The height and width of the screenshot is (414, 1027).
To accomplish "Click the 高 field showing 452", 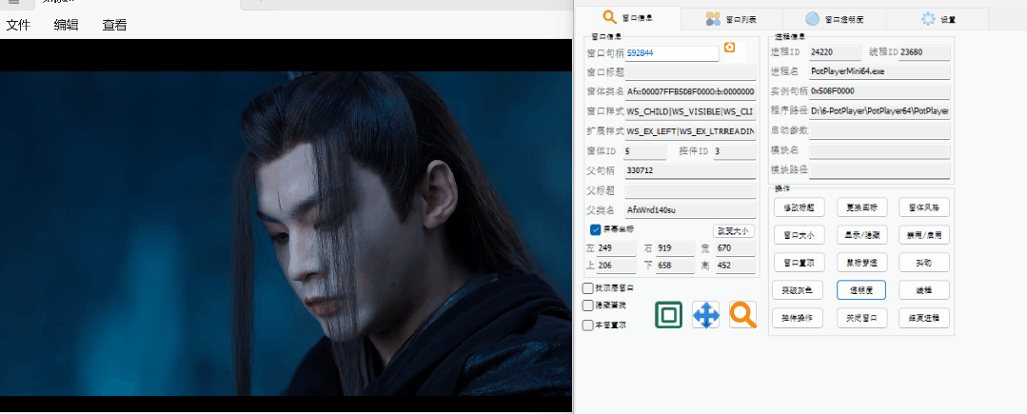I will (735, 266).
